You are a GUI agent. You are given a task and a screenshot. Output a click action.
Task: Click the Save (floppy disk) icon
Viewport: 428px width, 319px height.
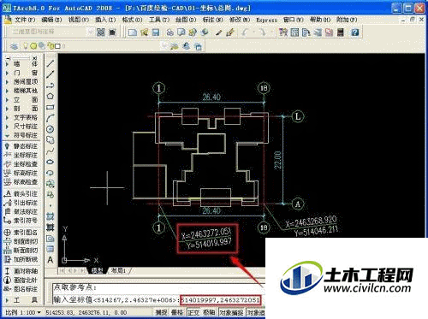pos(156,32)
